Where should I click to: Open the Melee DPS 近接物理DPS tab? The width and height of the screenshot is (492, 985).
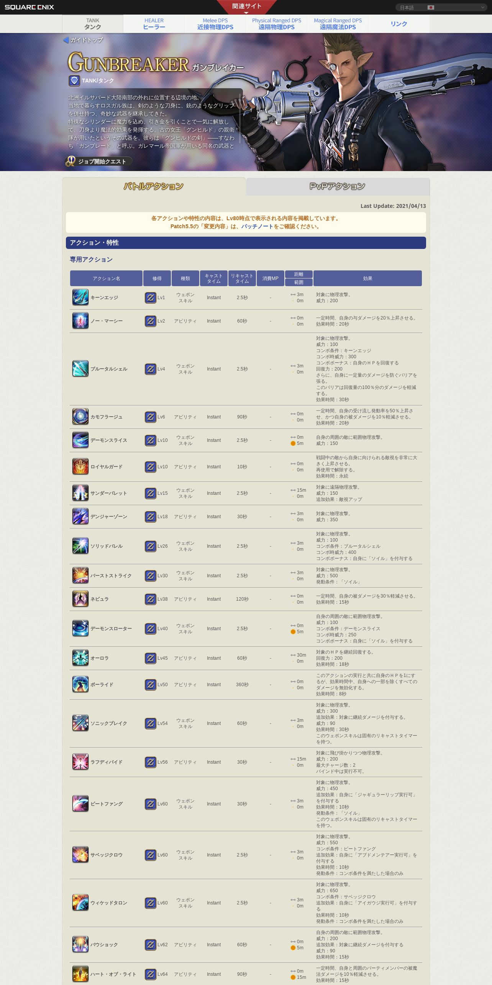pyautogui.click(x=215, y=24)
